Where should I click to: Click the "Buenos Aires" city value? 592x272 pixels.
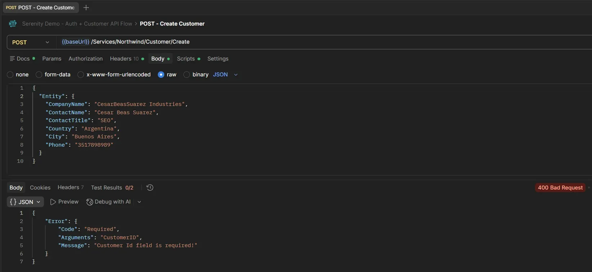click(94, 137)
